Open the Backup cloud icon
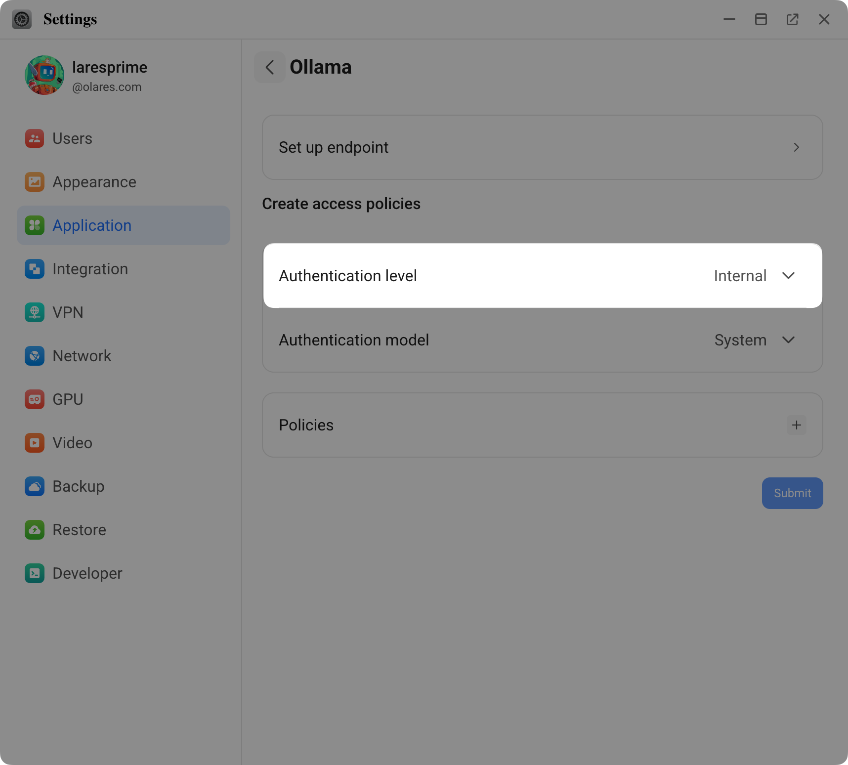This screenshot has height=765, width=848. coord(34,486)
